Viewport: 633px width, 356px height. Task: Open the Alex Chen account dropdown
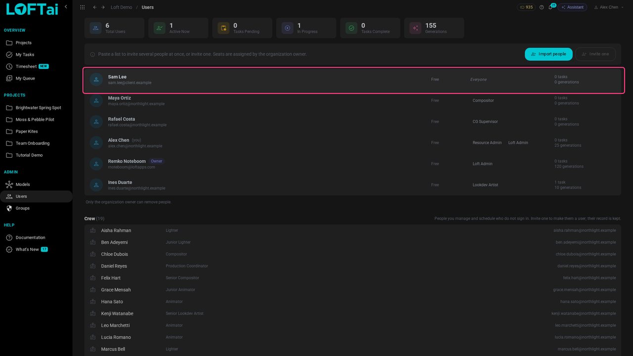click(x=608, y=7)
